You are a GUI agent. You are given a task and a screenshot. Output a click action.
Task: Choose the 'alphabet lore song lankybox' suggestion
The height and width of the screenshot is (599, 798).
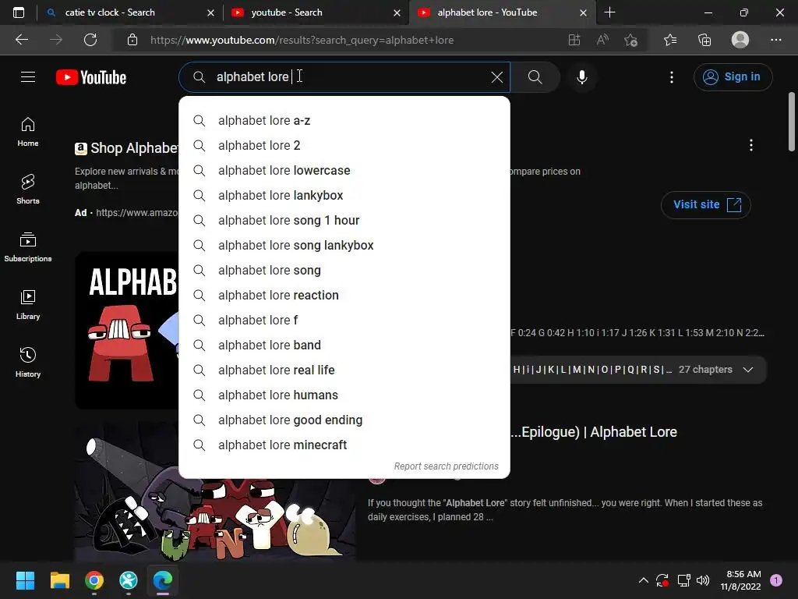(344, 246)
